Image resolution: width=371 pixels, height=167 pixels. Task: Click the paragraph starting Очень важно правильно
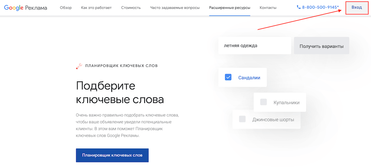pyautogui.click(x=127, y=125)
